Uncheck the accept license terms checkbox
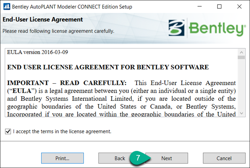 click(x=8, y=132)
